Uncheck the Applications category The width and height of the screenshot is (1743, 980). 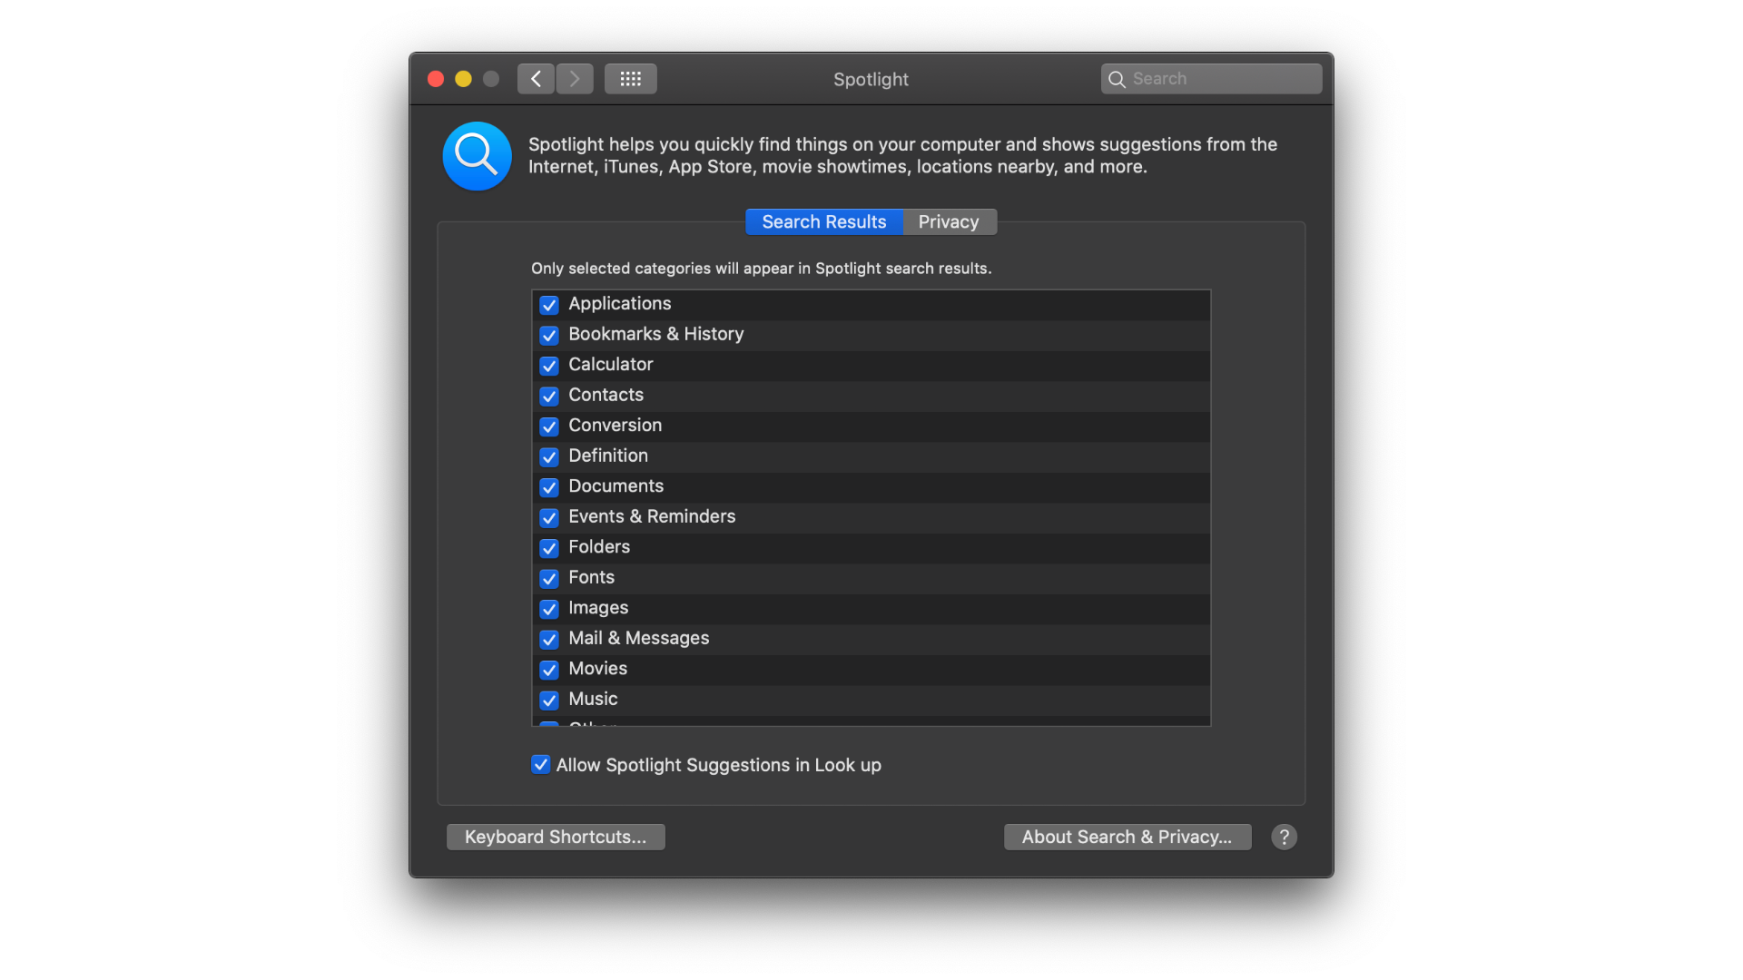(x=548, y=305)
